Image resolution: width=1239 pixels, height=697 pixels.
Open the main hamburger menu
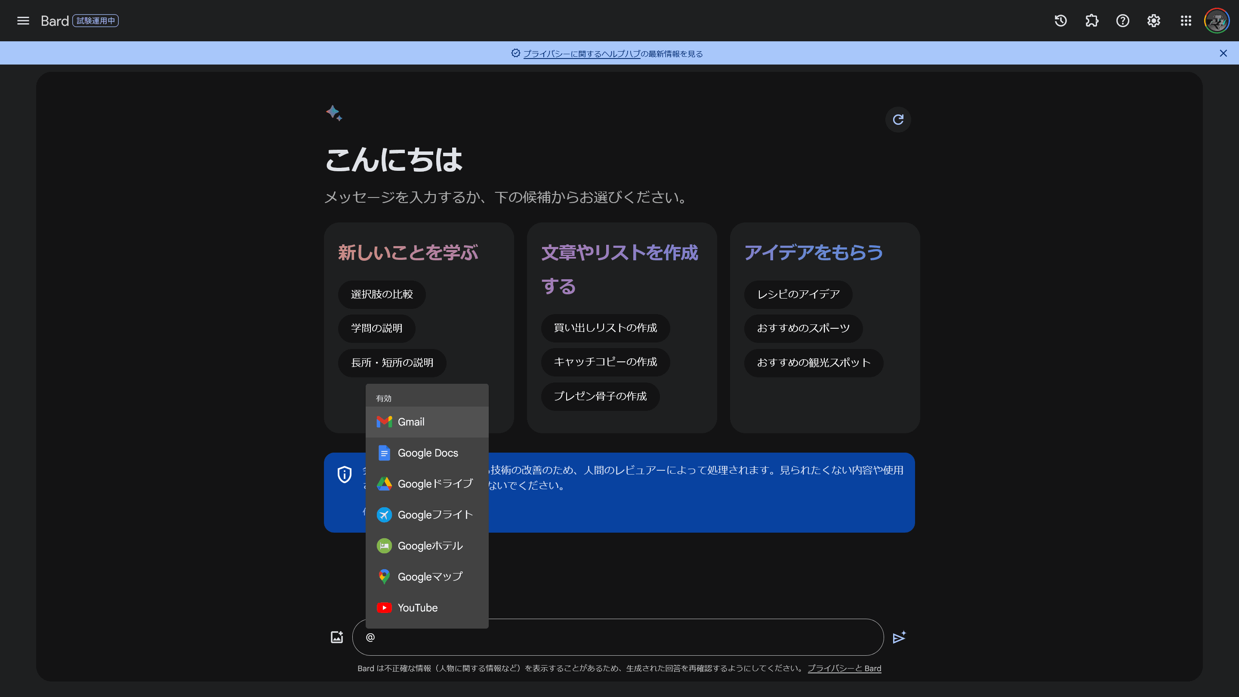pyautogui.click(x=23, y=21)
